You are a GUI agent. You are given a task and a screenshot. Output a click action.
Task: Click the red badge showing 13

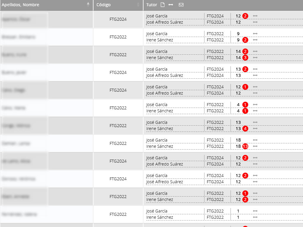[x=245, y=146]
